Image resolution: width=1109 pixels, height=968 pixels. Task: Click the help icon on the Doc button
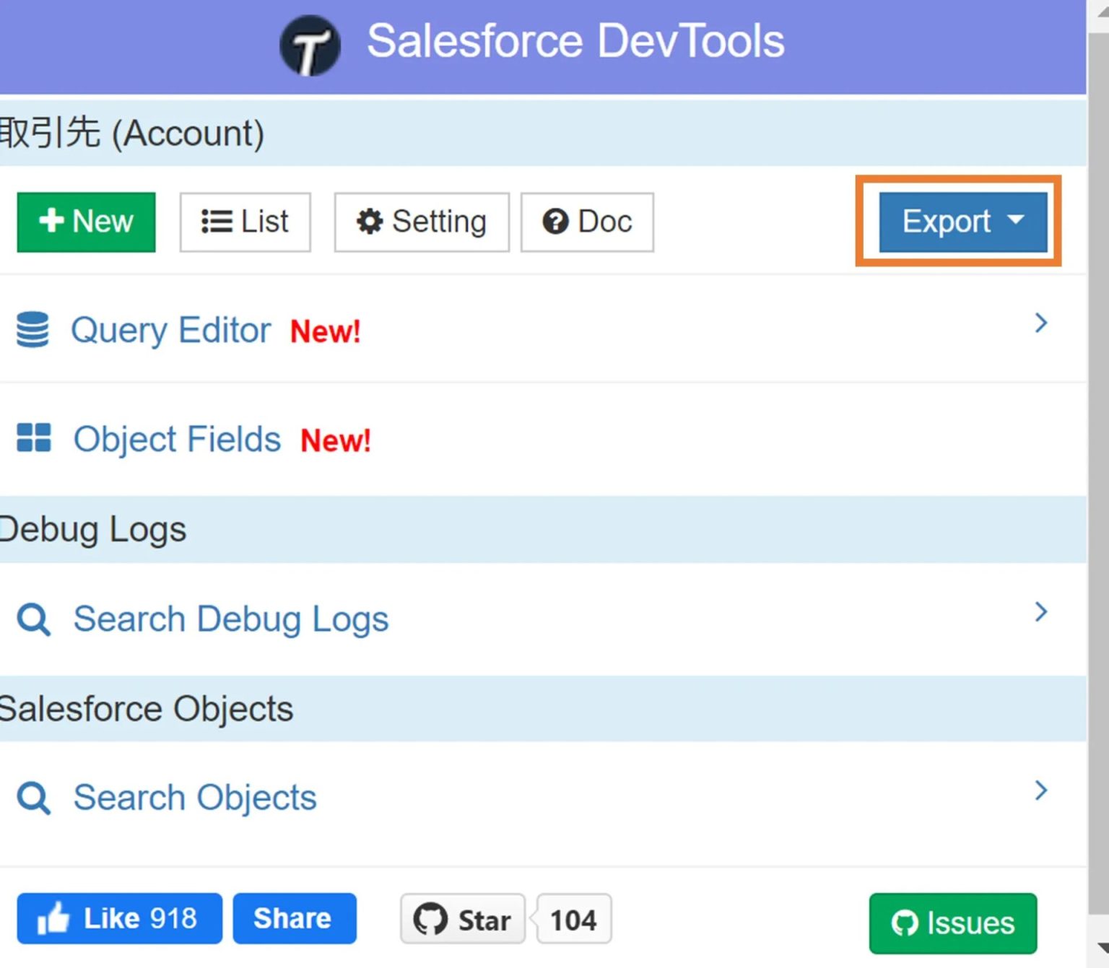554,222
